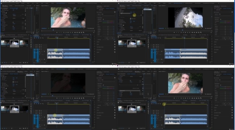Click white balance eyedropper in top-left screenshot's Lumetri panel
This screenshot has height=130, width=235.
coord(103,19)
